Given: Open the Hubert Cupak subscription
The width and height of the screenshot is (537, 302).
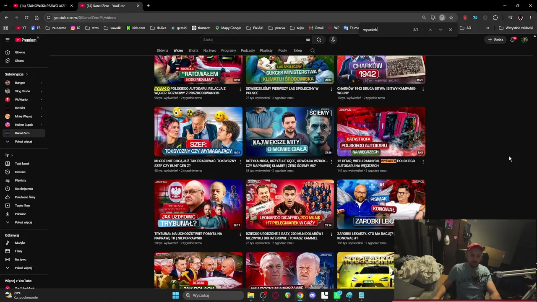Looking at the screenshot, I should (x=23, y=125).
